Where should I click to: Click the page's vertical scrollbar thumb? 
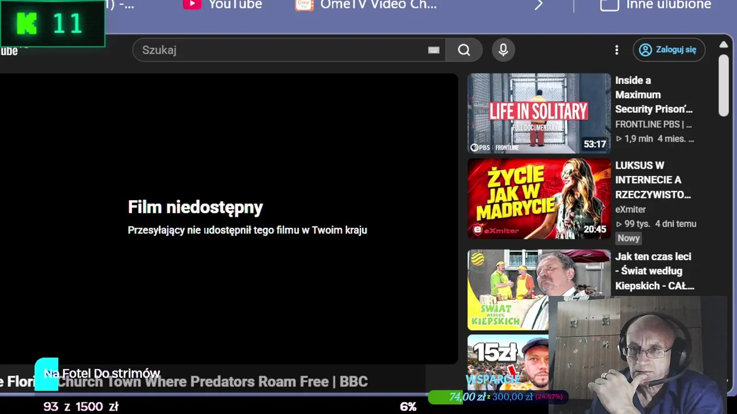coord(724,85)
